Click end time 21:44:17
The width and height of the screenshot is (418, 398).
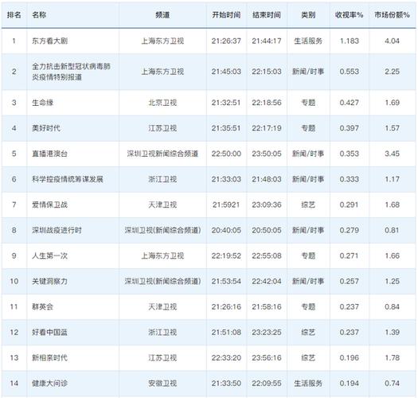[267, 41]
